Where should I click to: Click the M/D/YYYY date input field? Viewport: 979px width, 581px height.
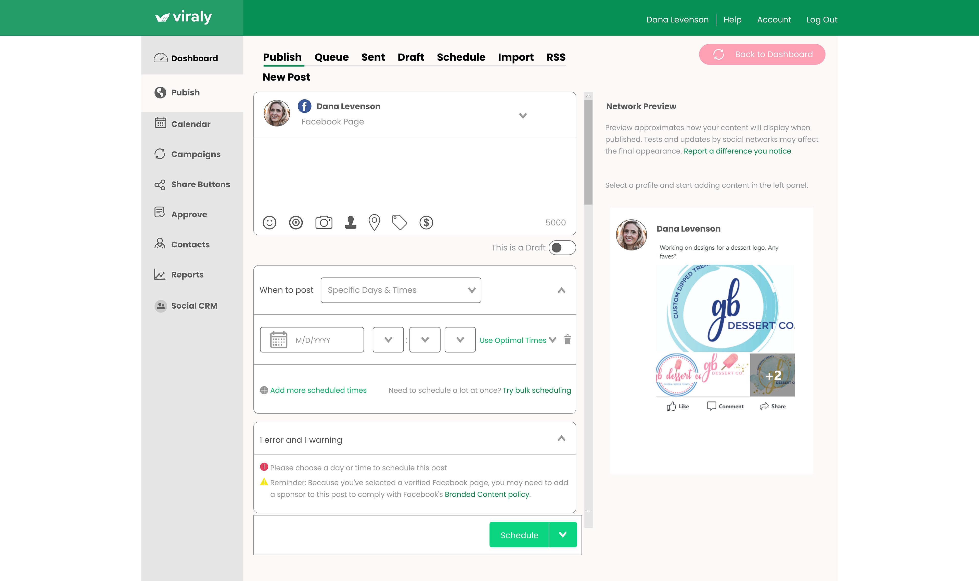(x=312, y=339)
